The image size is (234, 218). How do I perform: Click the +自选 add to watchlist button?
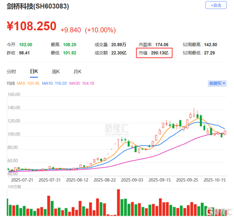216,5
